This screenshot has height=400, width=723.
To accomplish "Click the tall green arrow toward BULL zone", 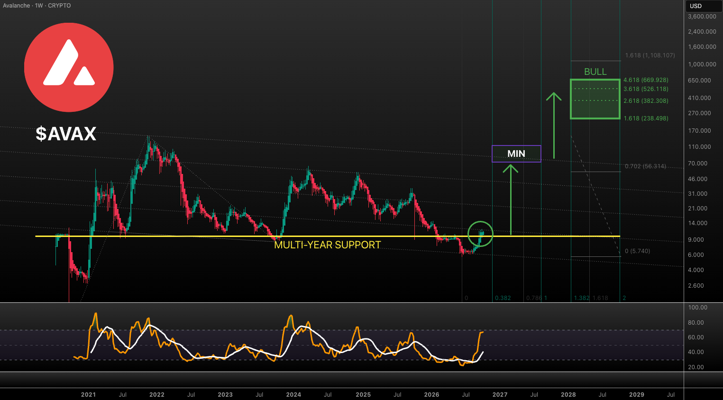I will click(x=554, y=125).
